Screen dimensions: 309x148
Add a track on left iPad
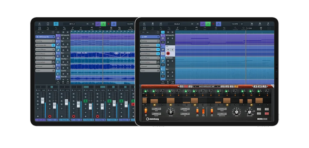coord(63,82)
